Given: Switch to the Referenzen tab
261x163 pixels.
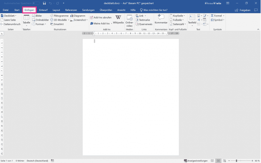Looking at the screenshot, I should (x=71, y=10).
